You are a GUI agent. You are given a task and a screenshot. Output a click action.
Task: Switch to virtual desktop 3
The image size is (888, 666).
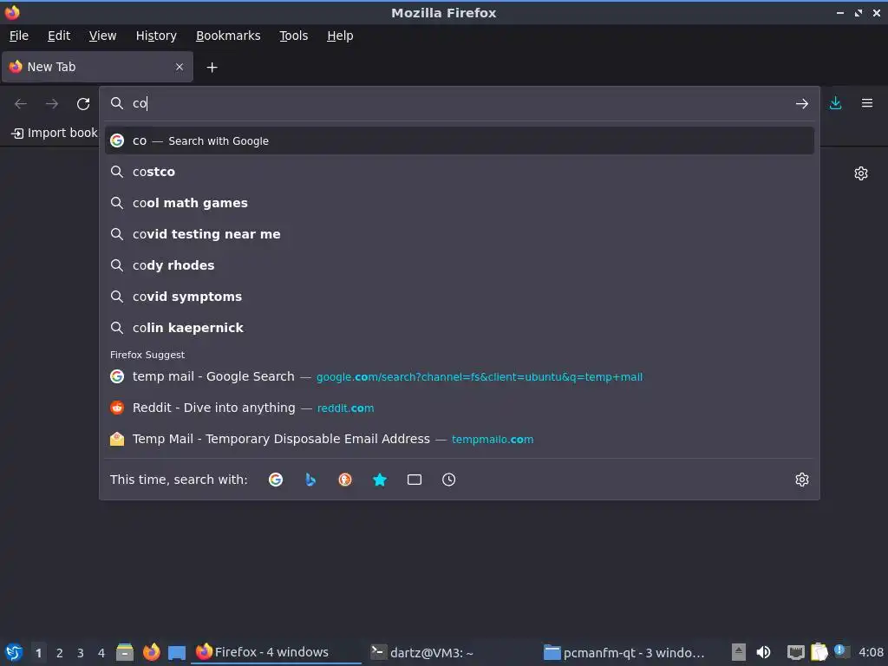[81, 653]
